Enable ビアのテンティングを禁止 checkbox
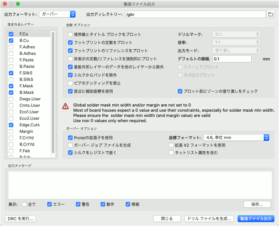Viewport: 279px width, 226px height. pyautogui.click(x=70, y=83)
